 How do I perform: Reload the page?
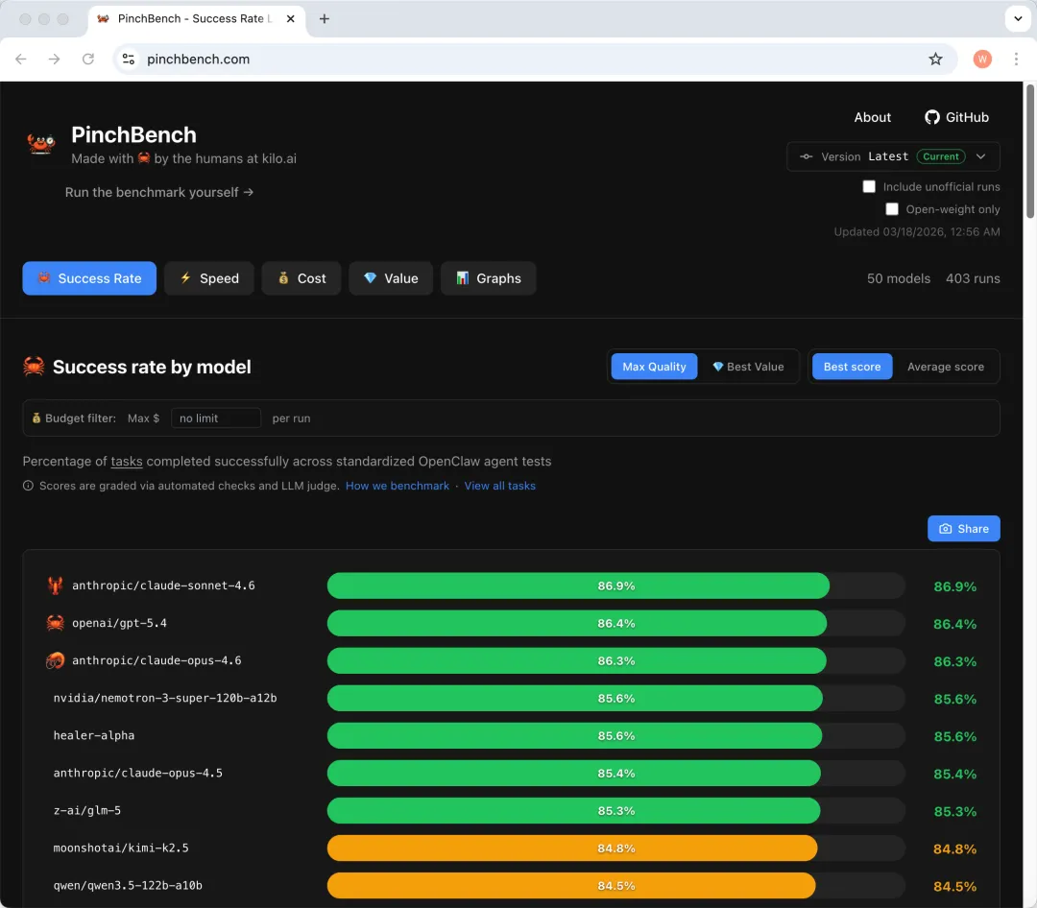tap(88, 59)
